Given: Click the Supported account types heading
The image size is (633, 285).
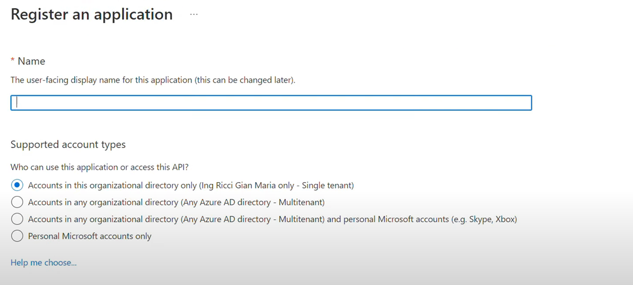Looking at the screenshot, I should pyautogui.click(x=68, y=145).
